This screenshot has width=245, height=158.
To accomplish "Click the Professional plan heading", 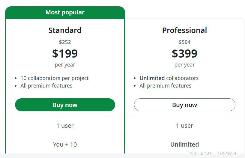I will [184, 30].
